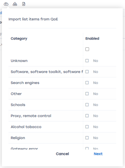
Task: Select the Proxy, remote control row label
Action: (31, 116)
